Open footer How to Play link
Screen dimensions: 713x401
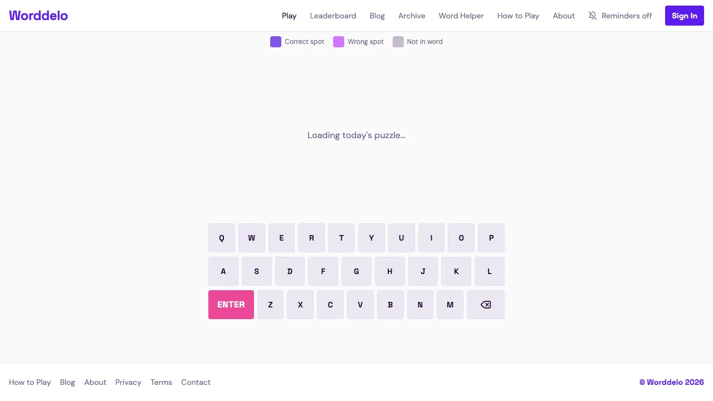click(x=30, y=382)
